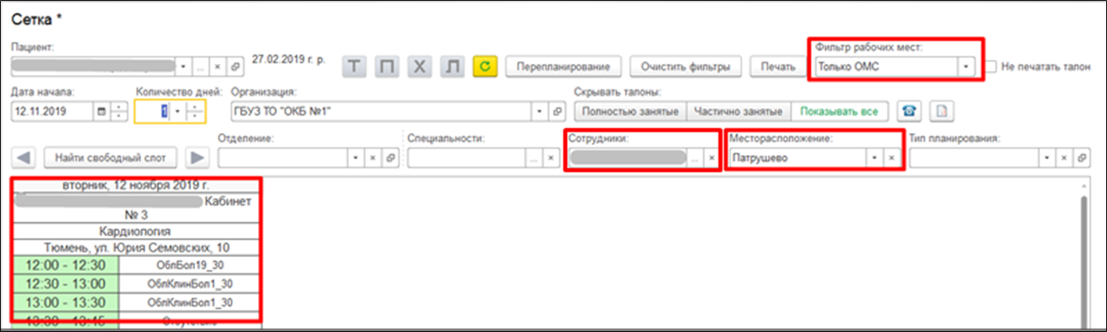
Task: Go to next slot with right arrow
Action: 196,158
